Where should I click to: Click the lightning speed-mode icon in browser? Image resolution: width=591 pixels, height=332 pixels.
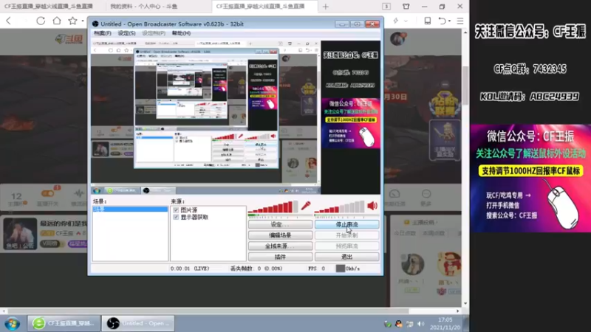(x=396, y=21)
